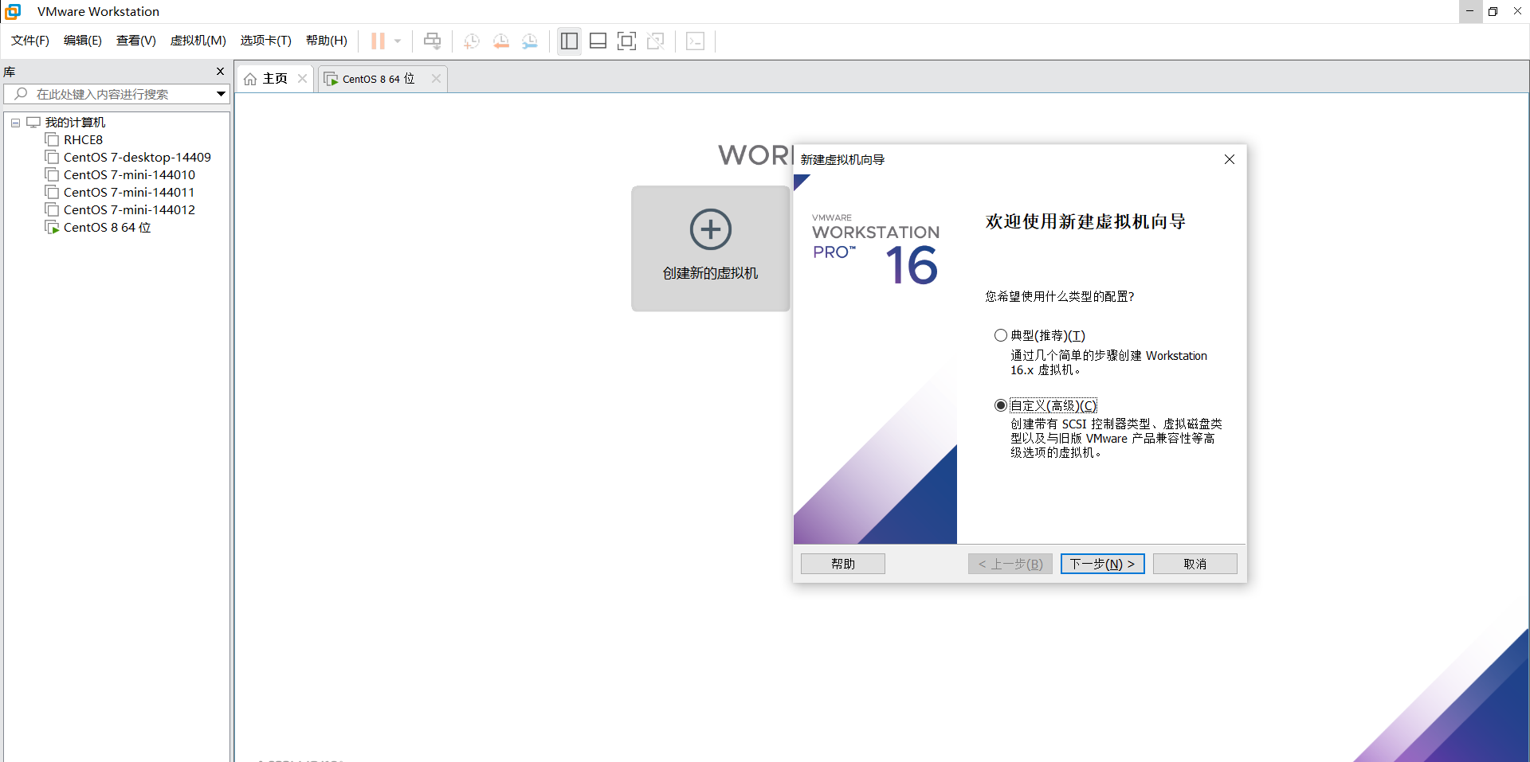
Task: Open the 文件(F) menu
Action: tap(30, 41)
